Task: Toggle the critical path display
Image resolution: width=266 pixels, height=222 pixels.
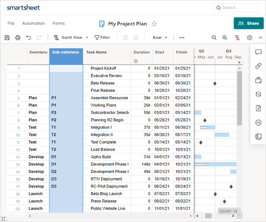Action: (x=237, y=38)
